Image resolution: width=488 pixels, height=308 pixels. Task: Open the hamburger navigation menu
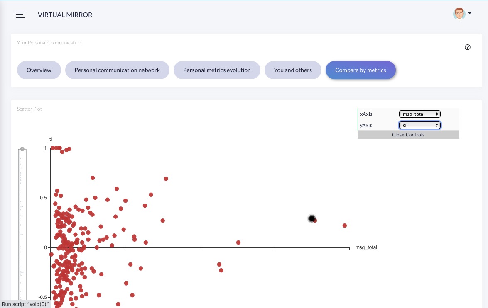coord(21,15)
